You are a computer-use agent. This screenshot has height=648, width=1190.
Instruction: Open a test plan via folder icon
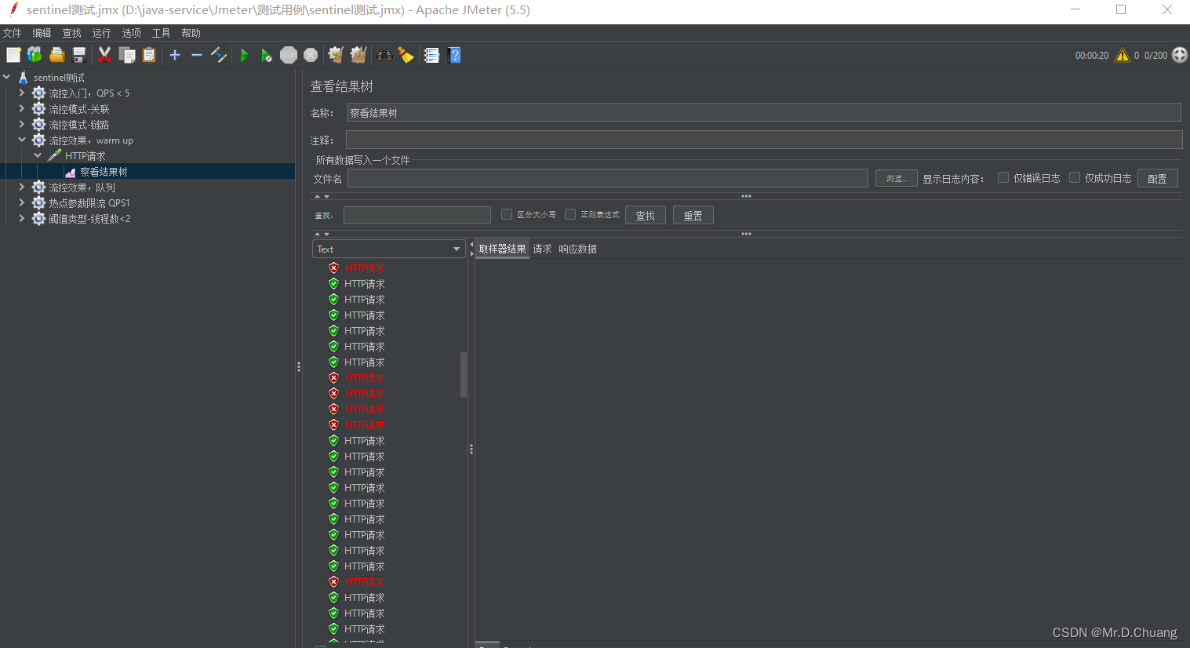click(x=56, y=55)
